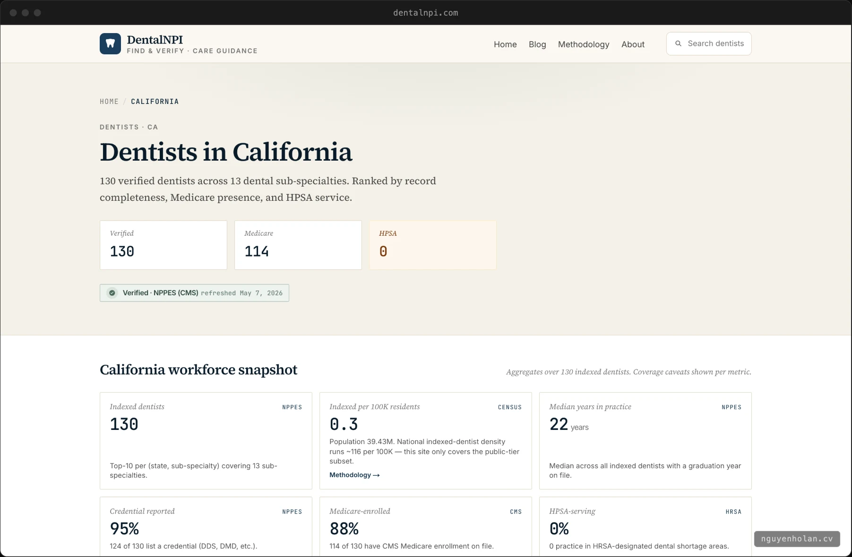This screenshot has height=557, width=852.
Task: Select the Medicare 114 stat card
Action: pos(298,245)
